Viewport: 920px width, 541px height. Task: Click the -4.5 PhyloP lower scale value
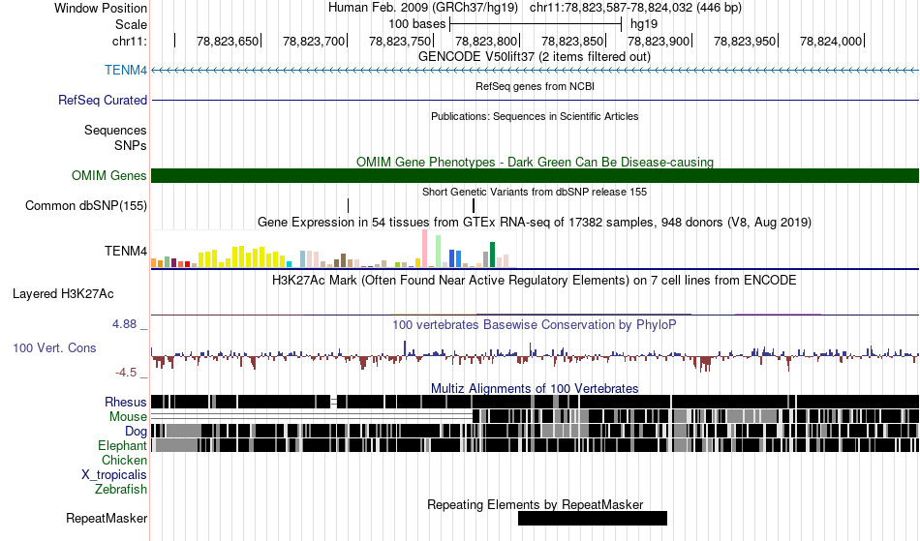(126, 373)
